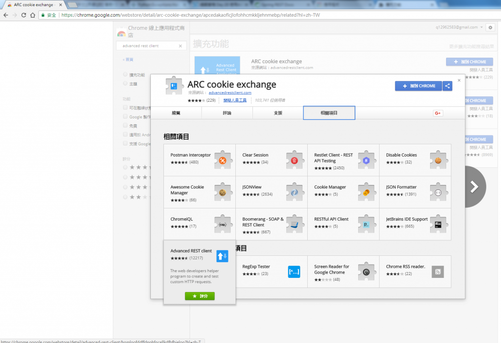Click the Advanced Rest Client thumbnail in background
The image size is (501, 343).
217,65
